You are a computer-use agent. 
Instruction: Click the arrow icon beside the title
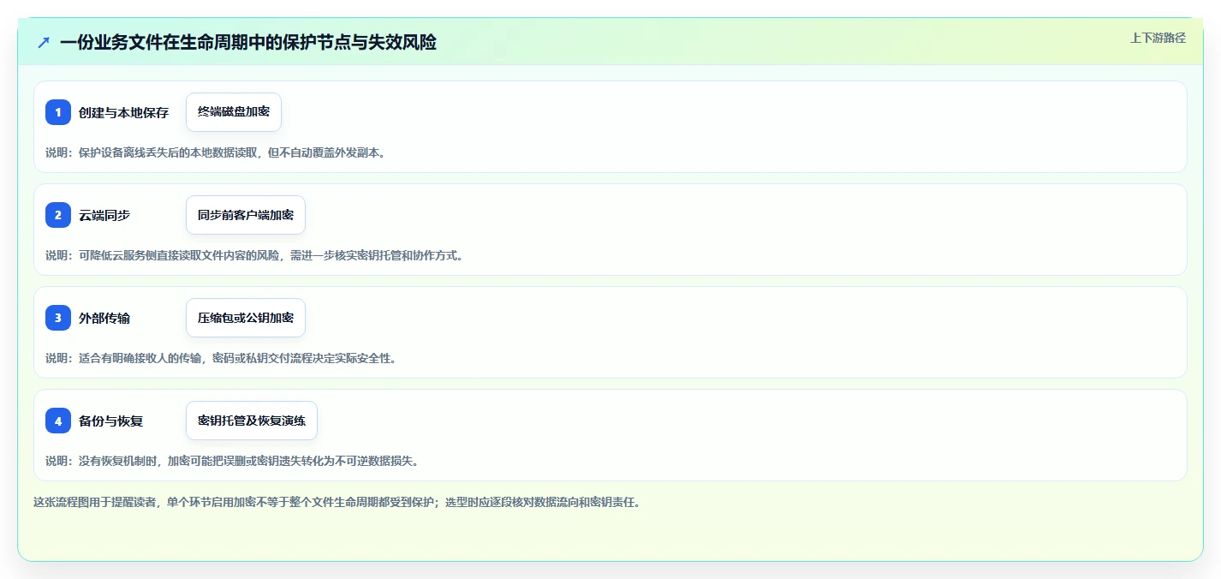tap(44, 42)
